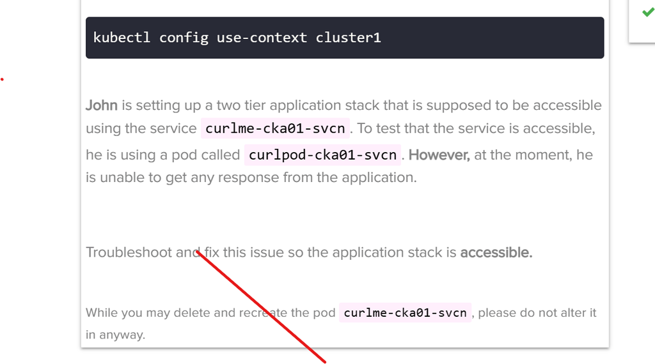
Task: Click the small red dot on sidebar
Action: (3, 80)
